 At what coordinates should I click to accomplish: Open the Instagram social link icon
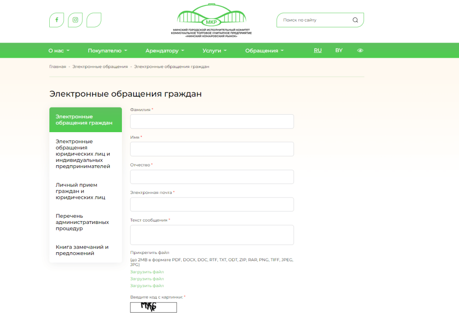click(75, 20)
